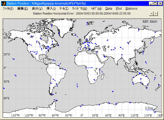This screenshot has height=120, width=164.
Task: Open the Plot menu
Action: [119, 9]
